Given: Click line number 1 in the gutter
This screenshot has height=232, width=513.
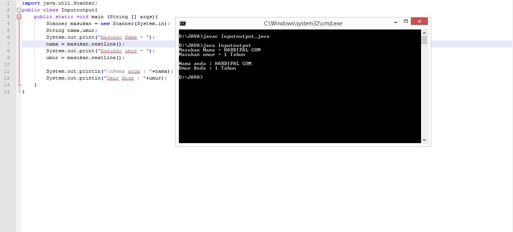Looking at the screenshot, I should (8, 3).
